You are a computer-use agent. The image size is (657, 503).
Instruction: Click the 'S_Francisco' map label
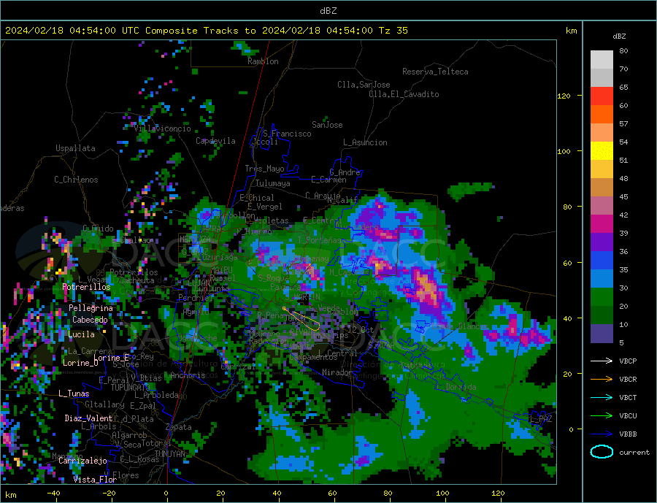(287, 134)
